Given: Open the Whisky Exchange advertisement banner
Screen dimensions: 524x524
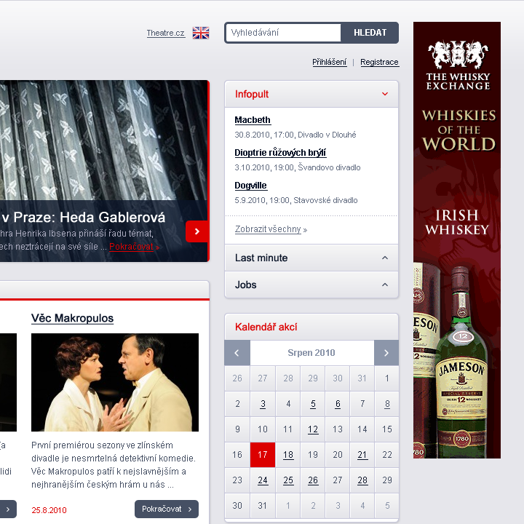Looking at the screenshot, I should (457, 240).
